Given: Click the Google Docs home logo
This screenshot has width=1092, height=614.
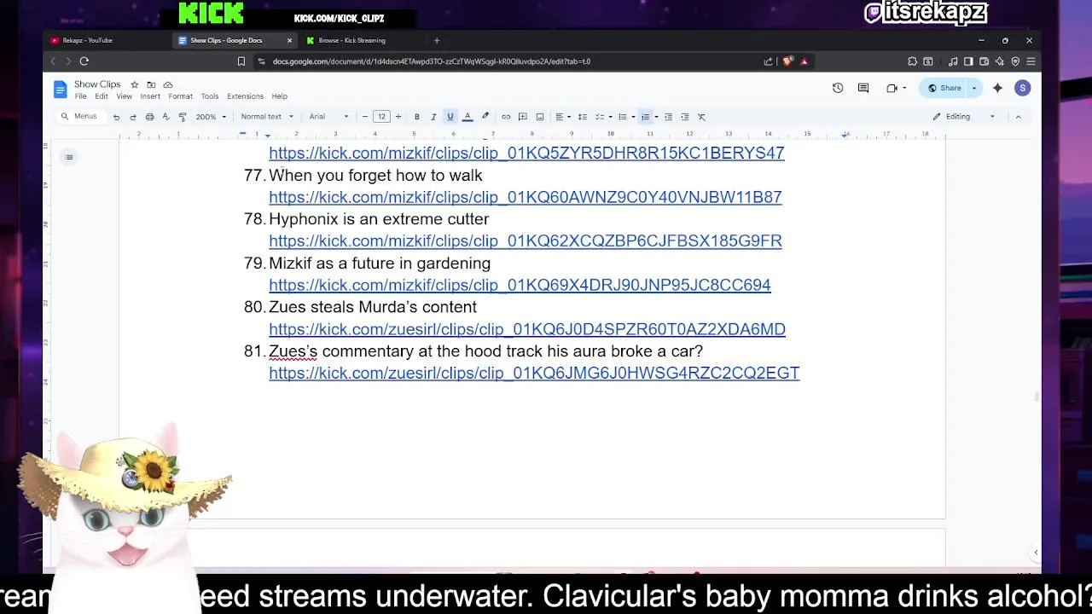Looking at the screenshot, I should [x=60, y=89].
